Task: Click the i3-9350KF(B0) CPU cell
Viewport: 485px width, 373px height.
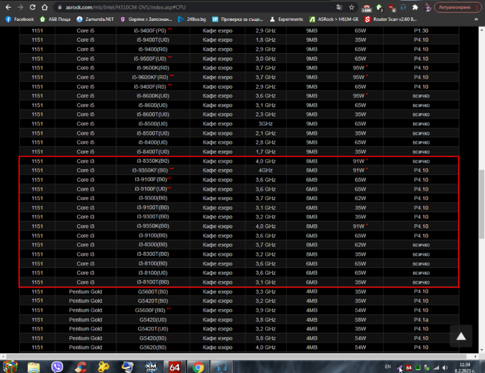Action: 153,171
